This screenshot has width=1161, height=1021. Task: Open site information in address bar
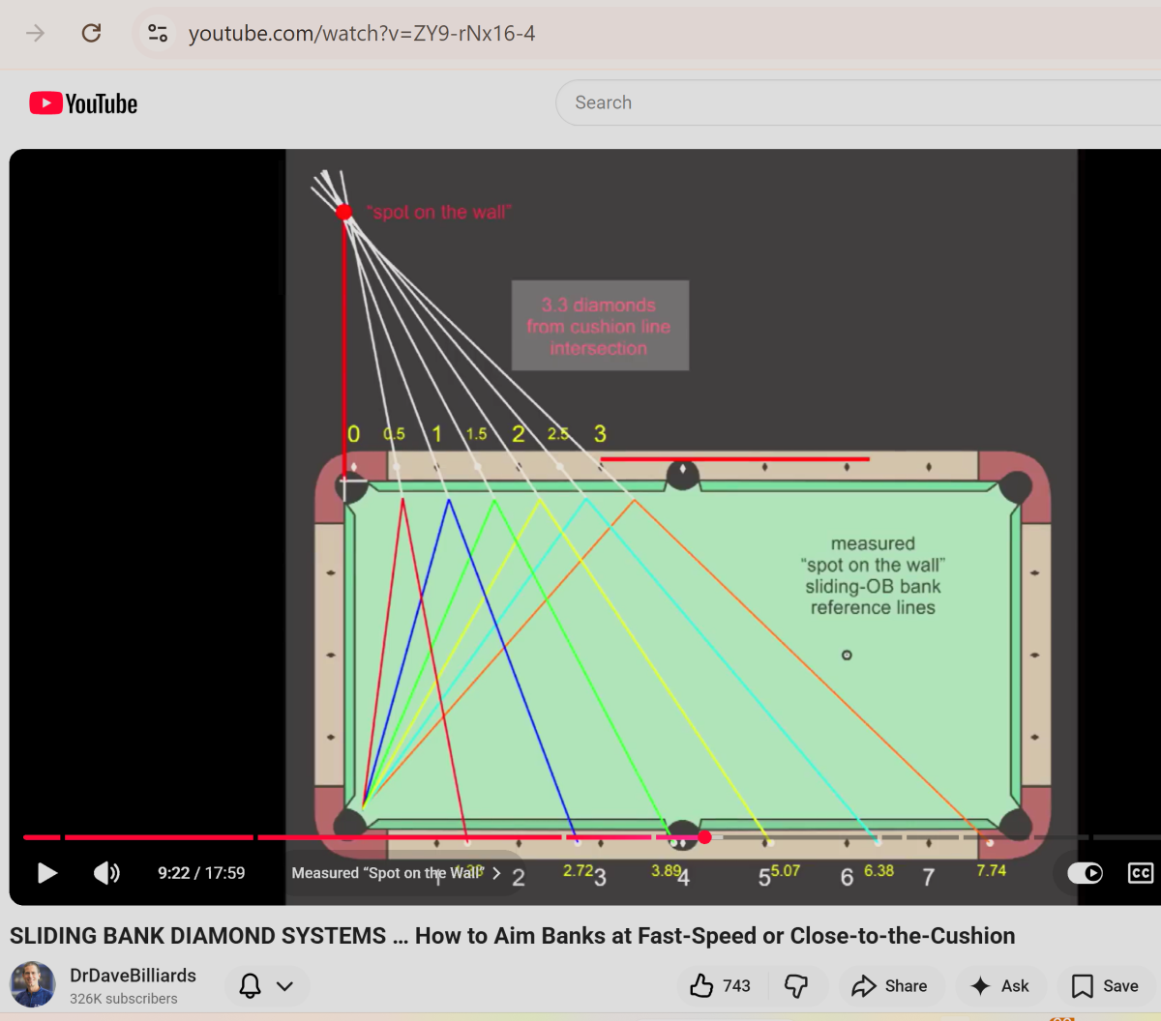point(158,33)
